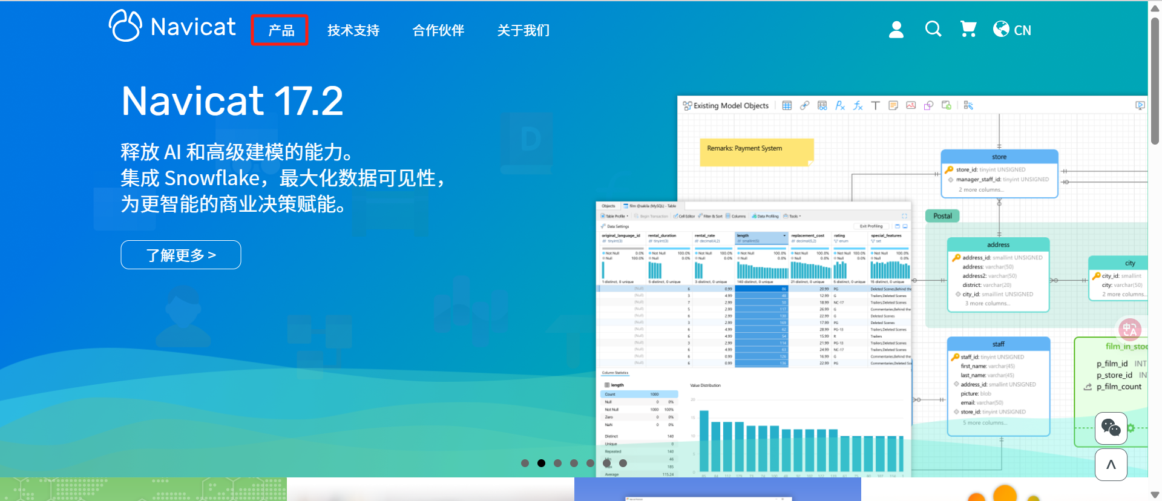
Task: Select the sixth carousel dot
Action: click(607, 463)
